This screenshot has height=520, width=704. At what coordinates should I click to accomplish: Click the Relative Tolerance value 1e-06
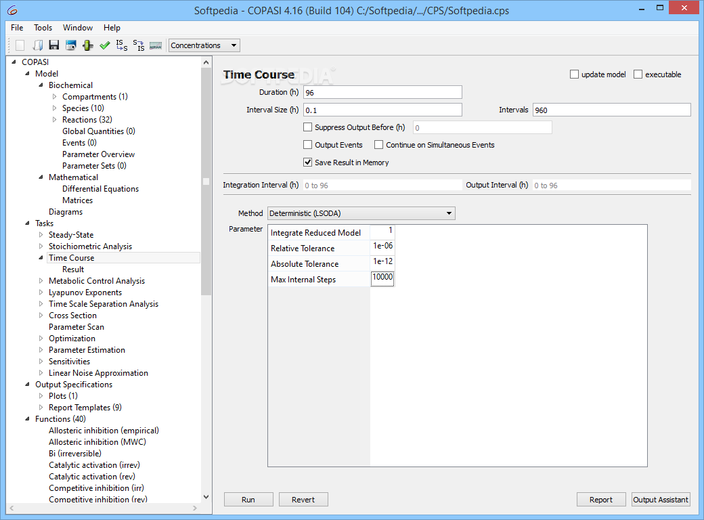[x=382, y=247]
